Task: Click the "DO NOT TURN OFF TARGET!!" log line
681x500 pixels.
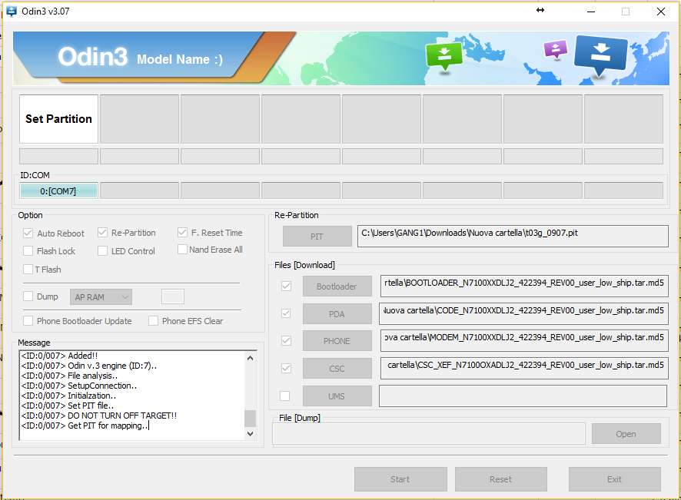Action: (99, 416)
